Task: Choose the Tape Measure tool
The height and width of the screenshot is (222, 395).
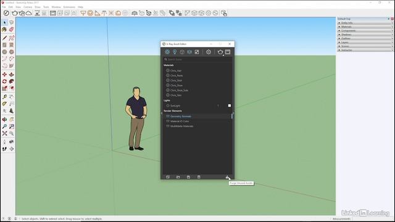Action: click(4, 97)
